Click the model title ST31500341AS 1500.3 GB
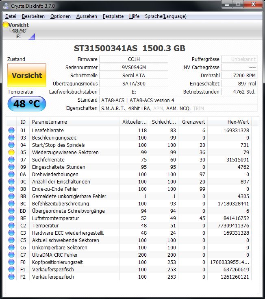The image size is (265, 299). coord(130,48)
